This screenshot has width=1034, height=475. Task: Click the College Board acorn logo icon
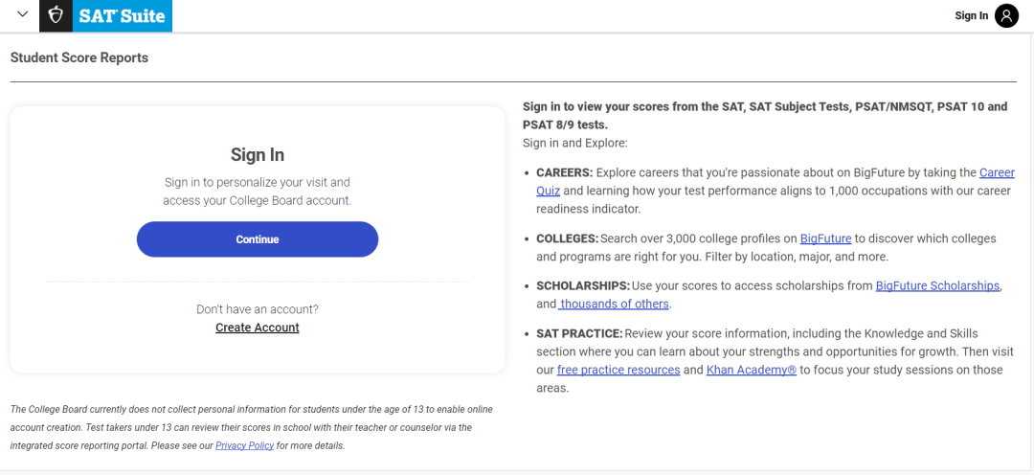(56, 16)
